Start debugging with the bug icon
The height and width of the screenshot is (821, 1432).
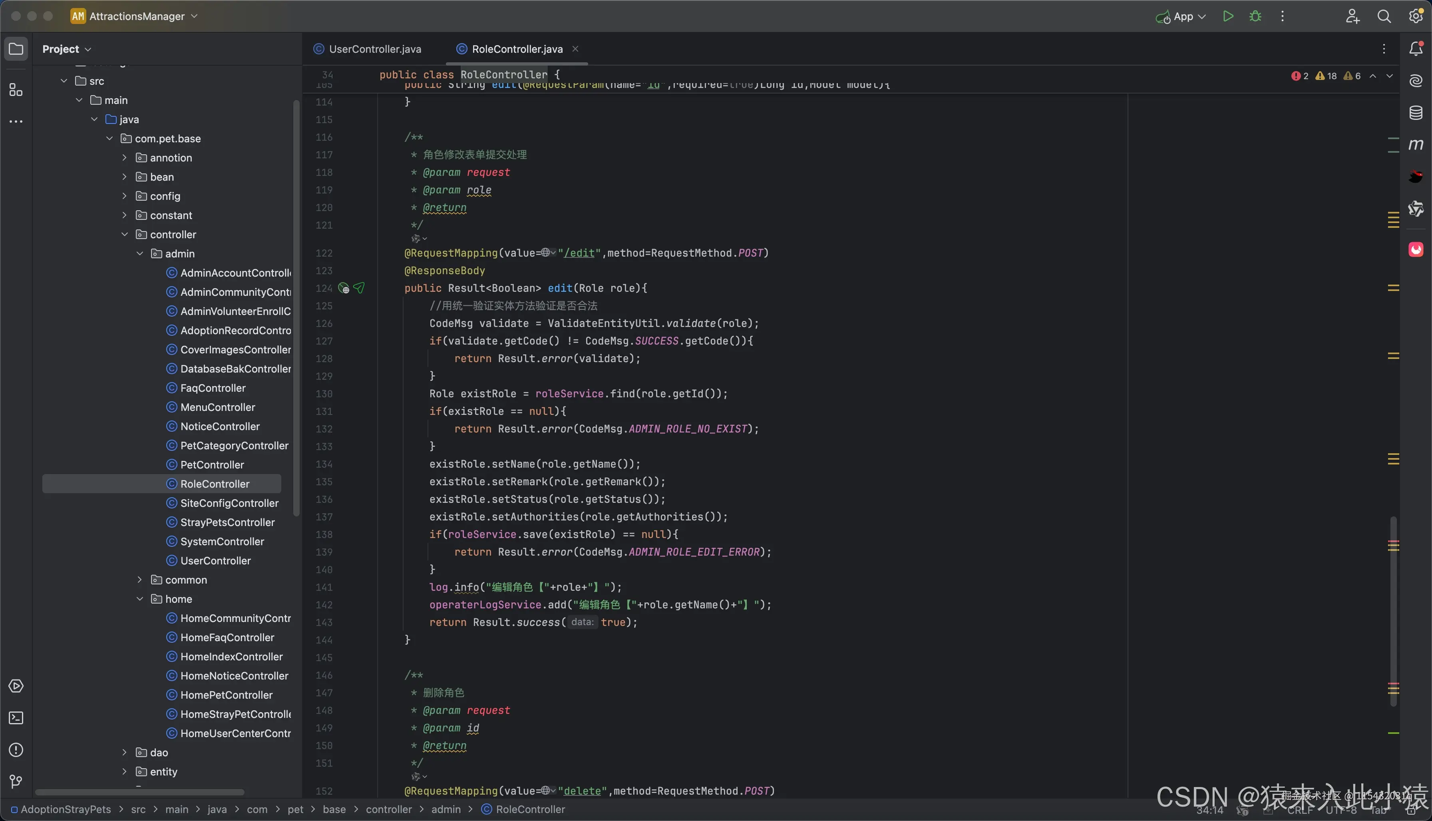point(1255,16)
